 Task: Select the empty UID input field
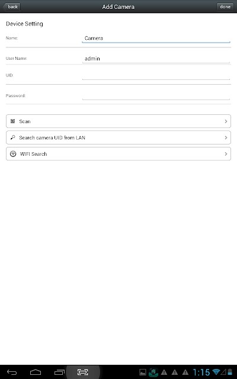click(156, 75)
